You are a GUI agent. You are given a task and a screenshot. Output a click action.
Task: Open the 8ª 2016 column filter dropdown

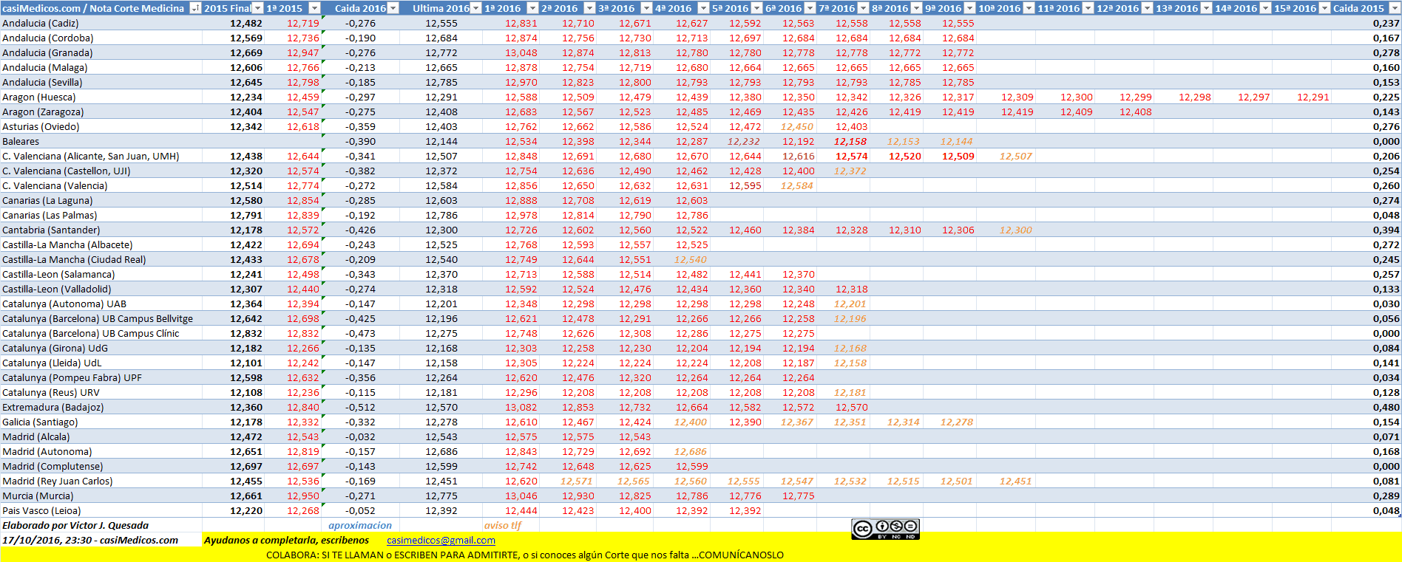[x=916, y=8]
